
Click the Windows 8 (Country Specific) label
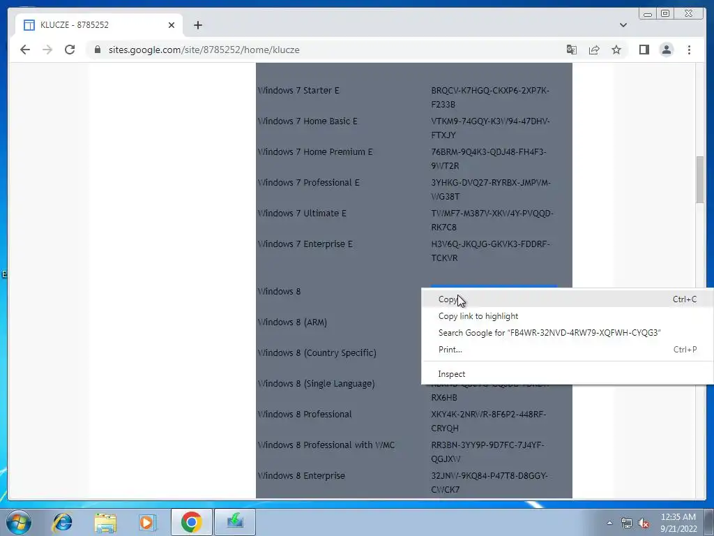coord(317,352)
